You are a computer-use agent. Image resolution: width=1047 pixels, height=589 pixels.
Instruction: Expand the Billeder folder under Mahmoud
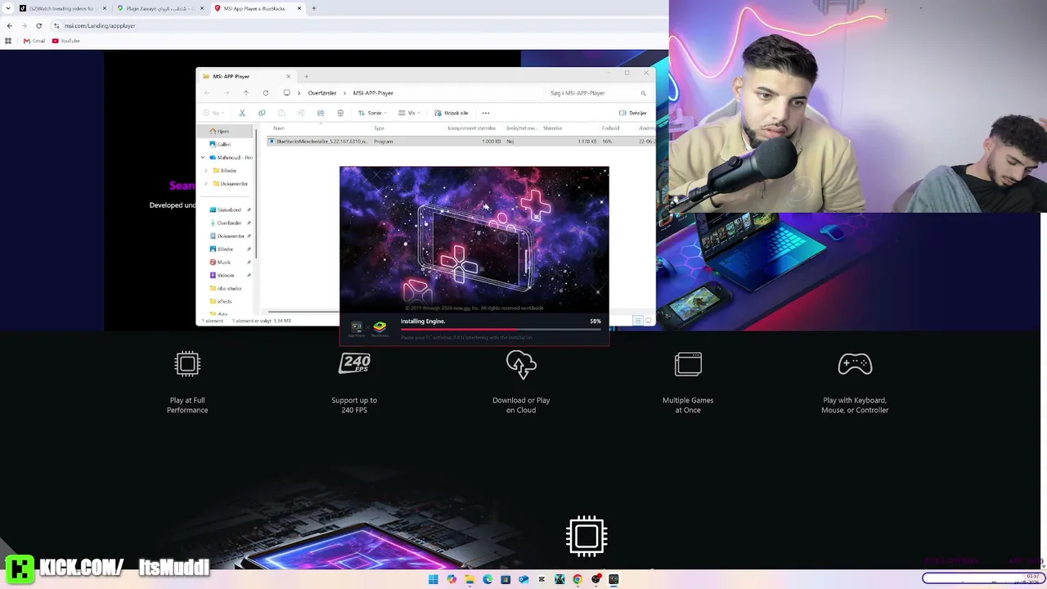(206, 170)
